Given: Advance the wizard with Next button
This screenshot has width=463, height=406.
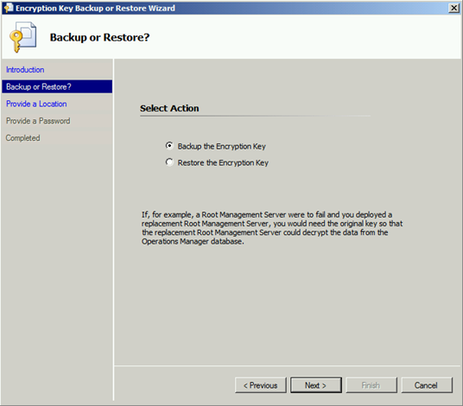Looking at the screenshot, I should click(316, 385).
